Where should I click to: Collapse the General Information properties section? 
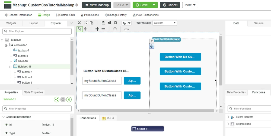pos(3,117)
